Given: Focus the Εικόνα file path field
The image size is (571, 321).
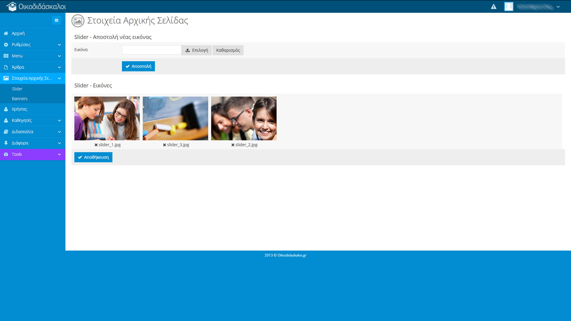Looking at the screenshot, I should (x=152, y=50).
